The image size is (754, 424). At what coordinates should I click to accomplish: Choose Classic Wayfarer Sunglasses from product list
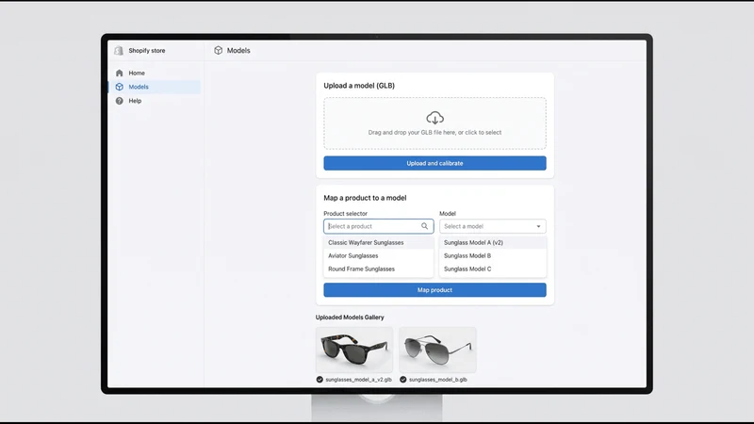[x=379, y=242]
